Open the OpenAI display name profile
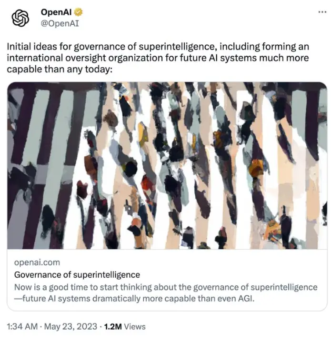Image resolution: width=331 pixels, height=341 pixels. tap(56, 12)
